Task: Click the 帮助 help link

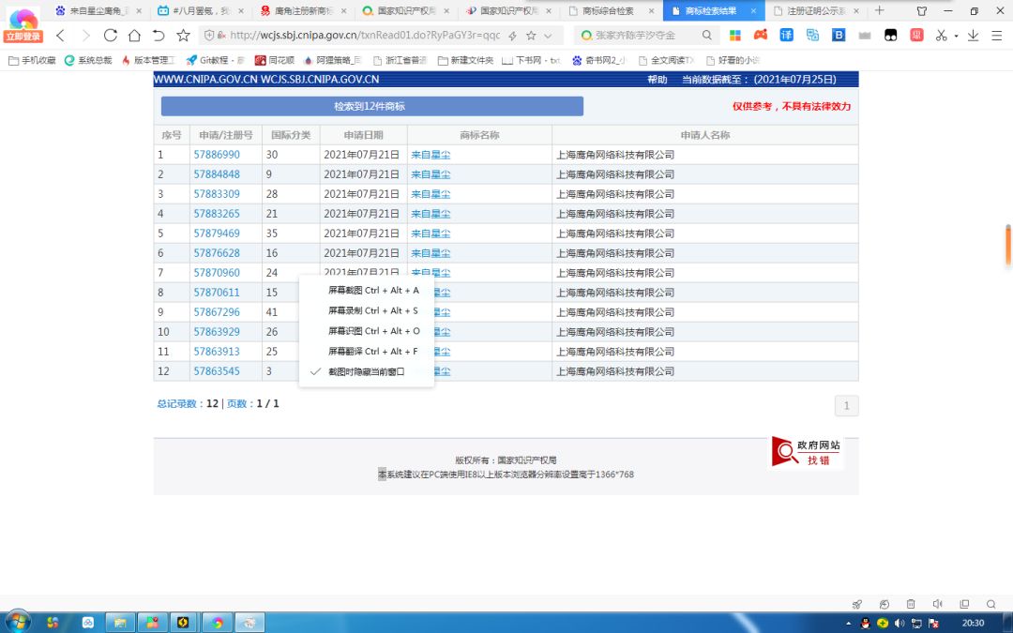Action: coord(657,80)
